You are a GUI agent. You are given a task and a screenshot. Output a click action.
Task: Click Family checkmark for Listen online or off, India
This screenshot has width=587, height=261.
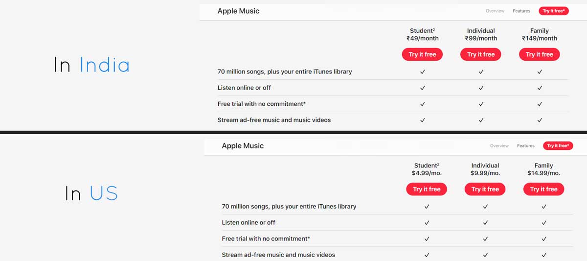pos(540,88)
